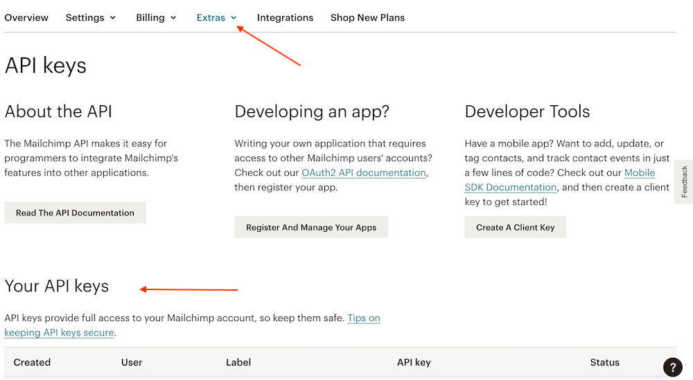Expand the Settings dropdown menu

click(91, 18)
